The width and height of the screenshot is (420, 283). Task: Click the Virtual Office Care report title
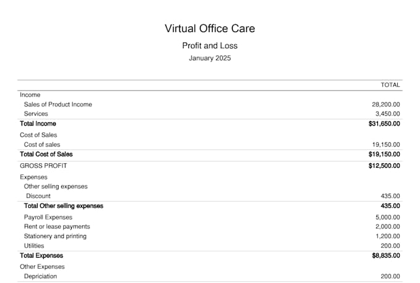click(210, 28)
